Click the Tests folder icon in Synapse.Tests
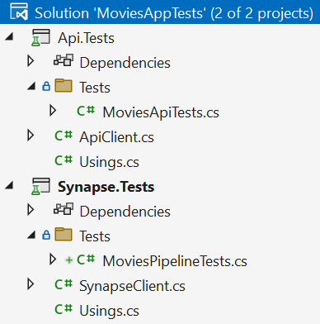320x324 pixels. tap(64, 235)
